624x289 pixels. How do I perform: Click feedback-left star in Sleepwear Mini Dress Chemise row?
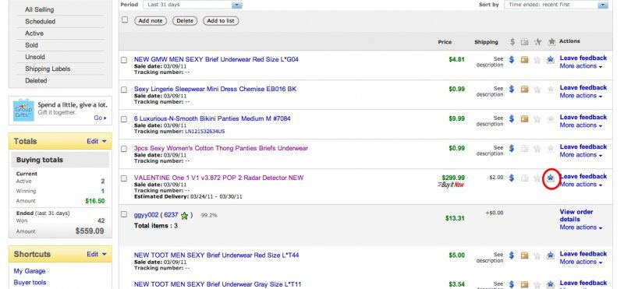coord(537,90)
